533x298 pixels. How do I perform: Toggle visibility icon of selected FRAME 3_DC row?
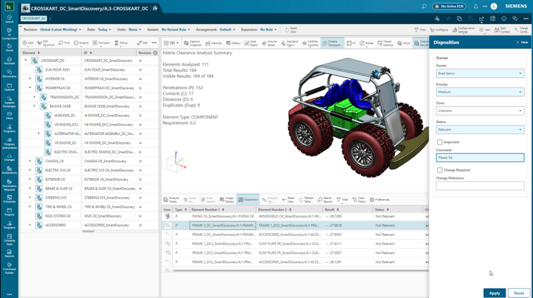point(168,225)
